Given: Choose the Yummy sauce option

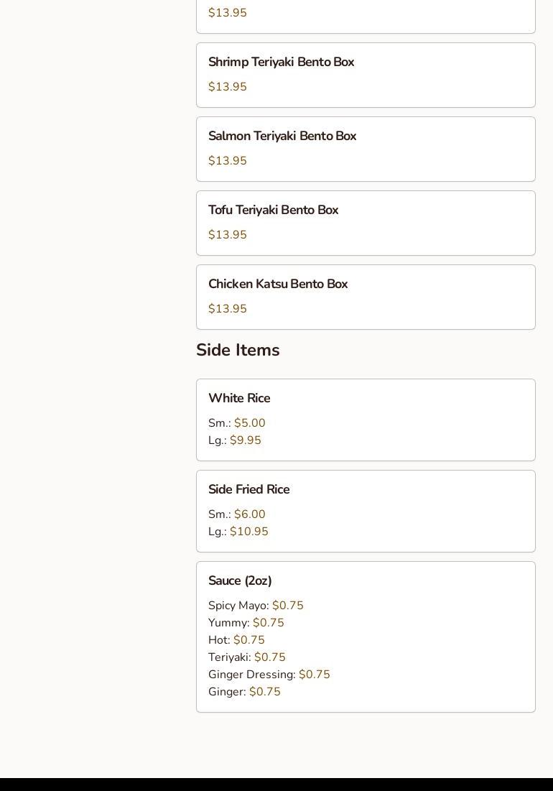Looking at the screenshot, I should pos(246,622).
